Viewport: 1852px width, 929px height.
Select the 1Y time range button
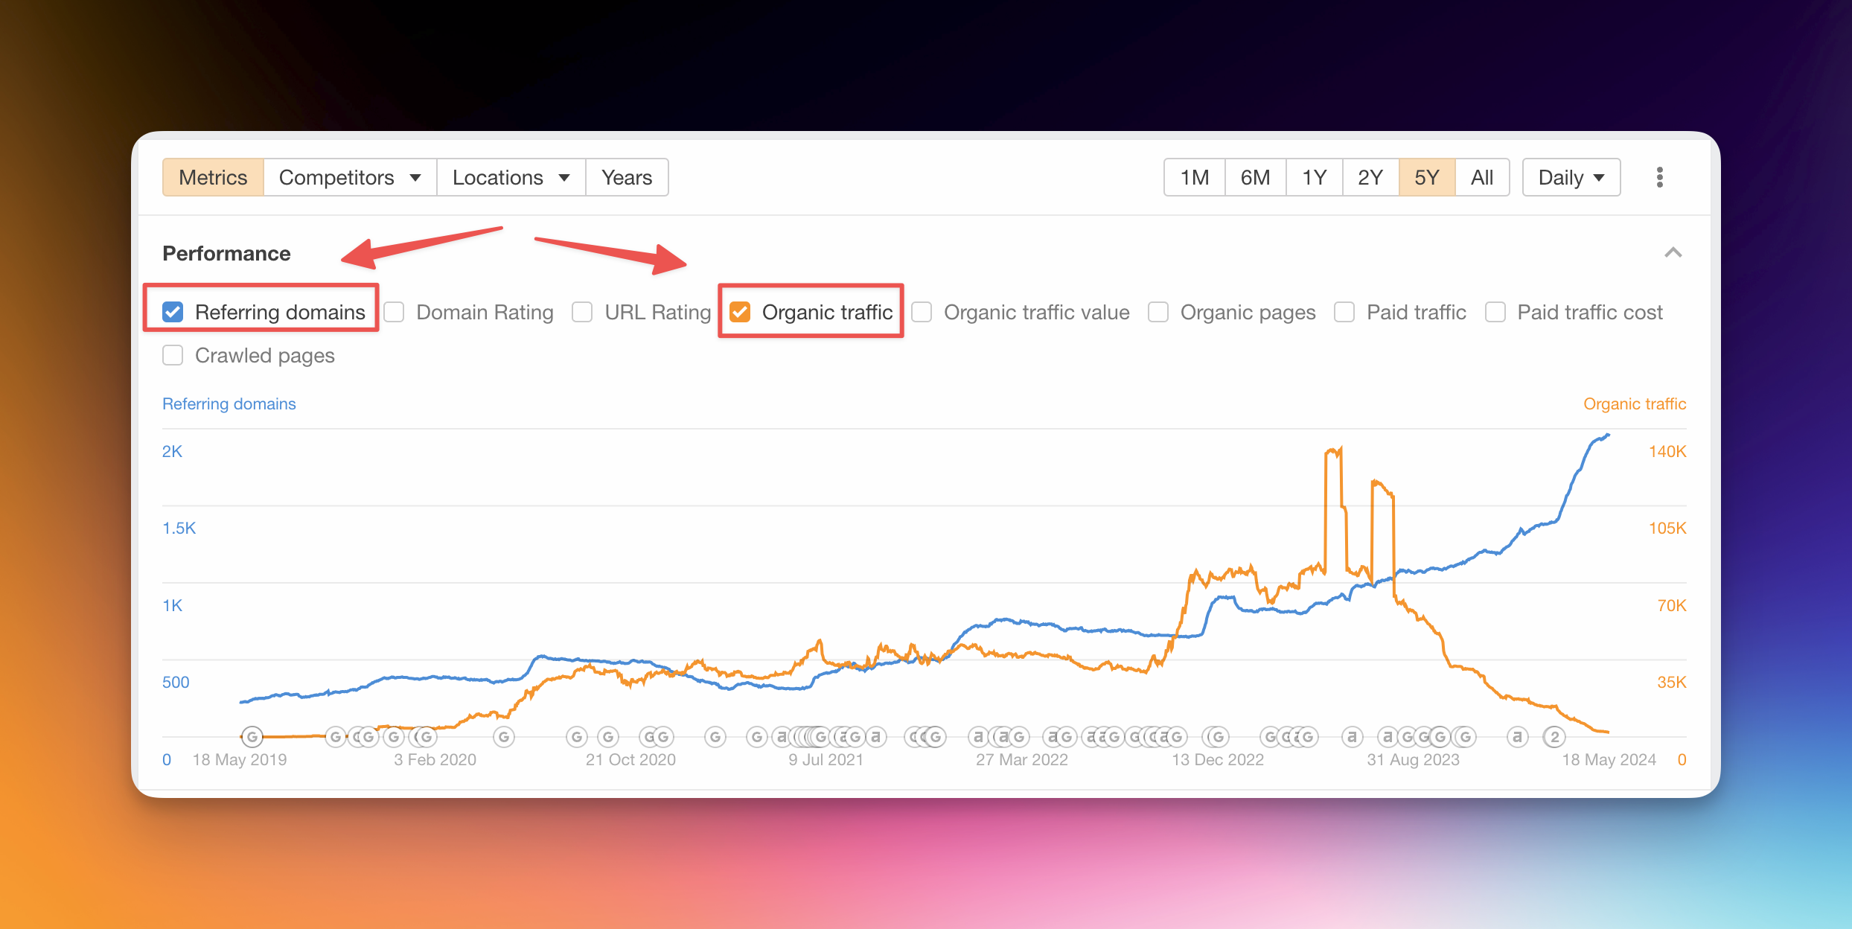click(x=1314, y=177)
